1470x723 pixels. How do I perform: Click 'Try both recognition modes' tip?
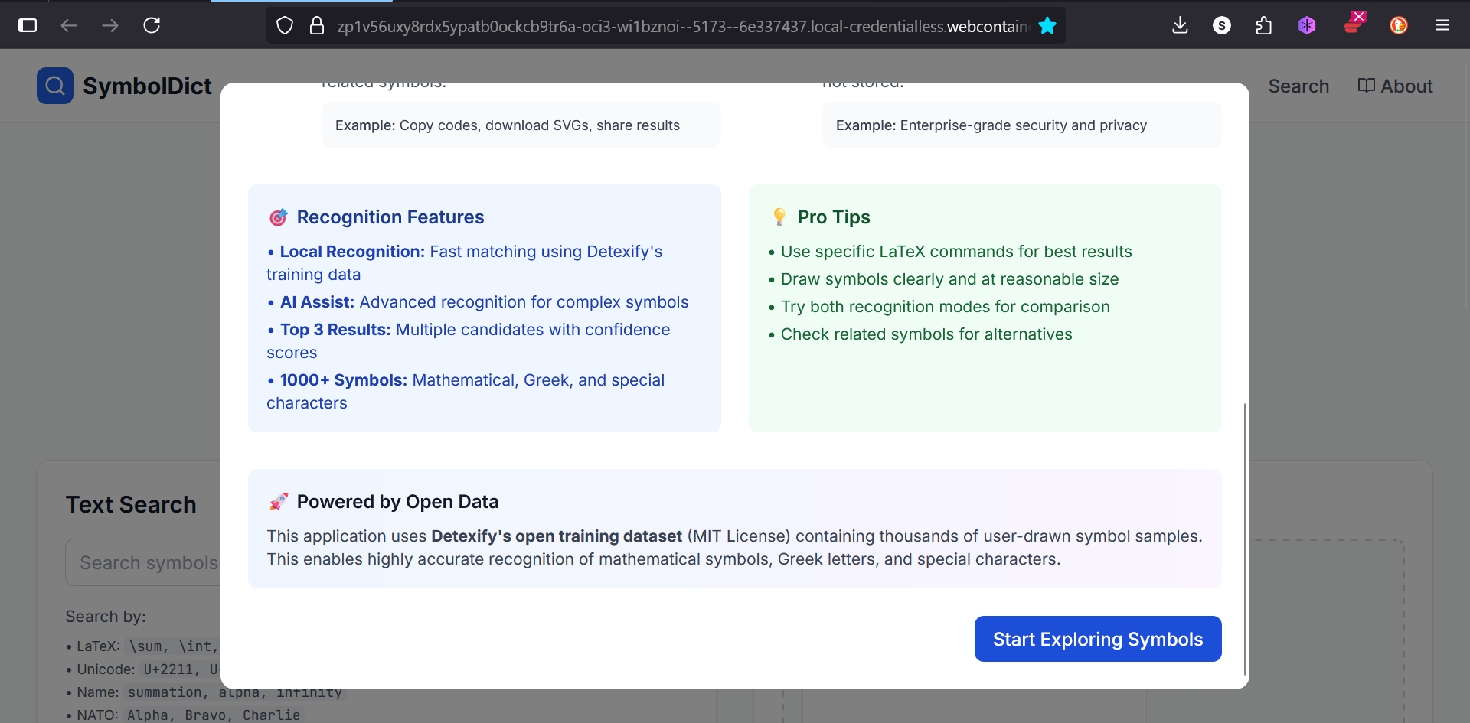coord(939,307)
